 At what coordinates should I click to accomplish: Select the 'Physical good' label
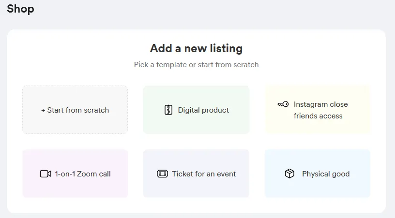tap(326, 174)
